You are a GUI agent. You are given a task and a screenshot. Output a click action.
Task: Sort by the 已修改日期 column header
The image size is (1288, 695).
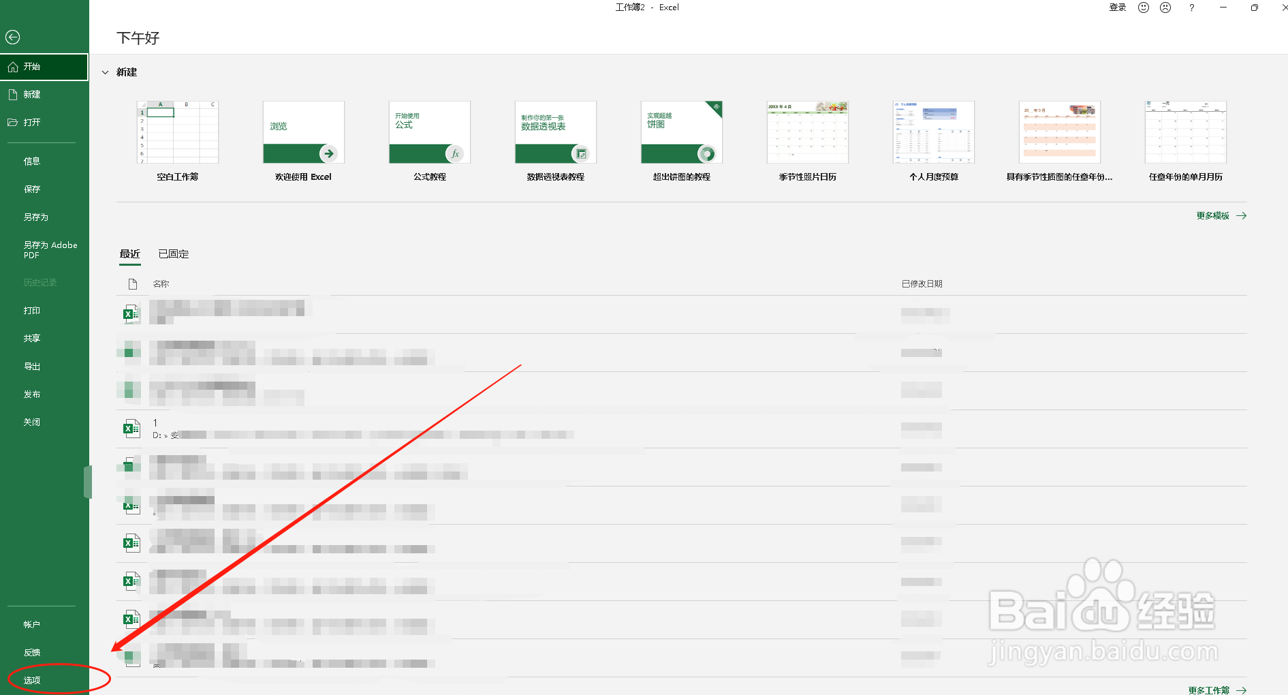(x=922, y=284)
